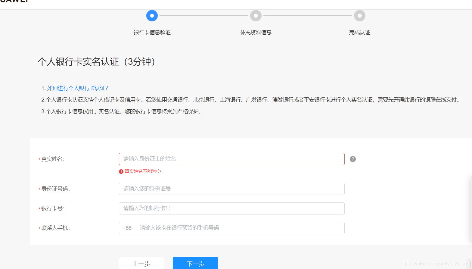
Task: Focus the 真实姓名 input field
Action: tap(232, 159)
